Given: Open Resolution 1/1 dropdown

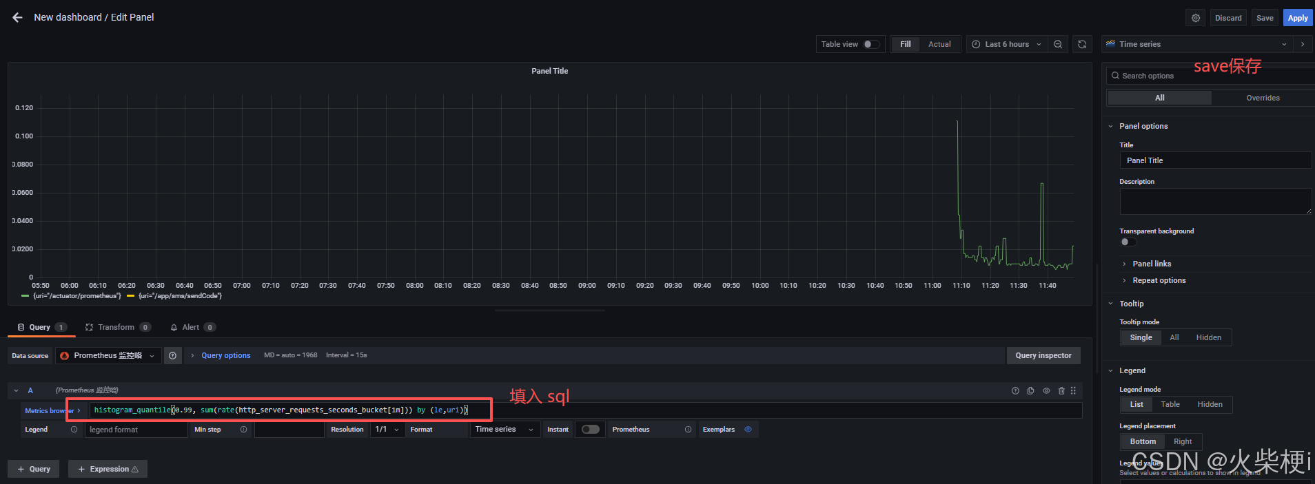Looking at the screenshot, I should click(x=387, y=429).
